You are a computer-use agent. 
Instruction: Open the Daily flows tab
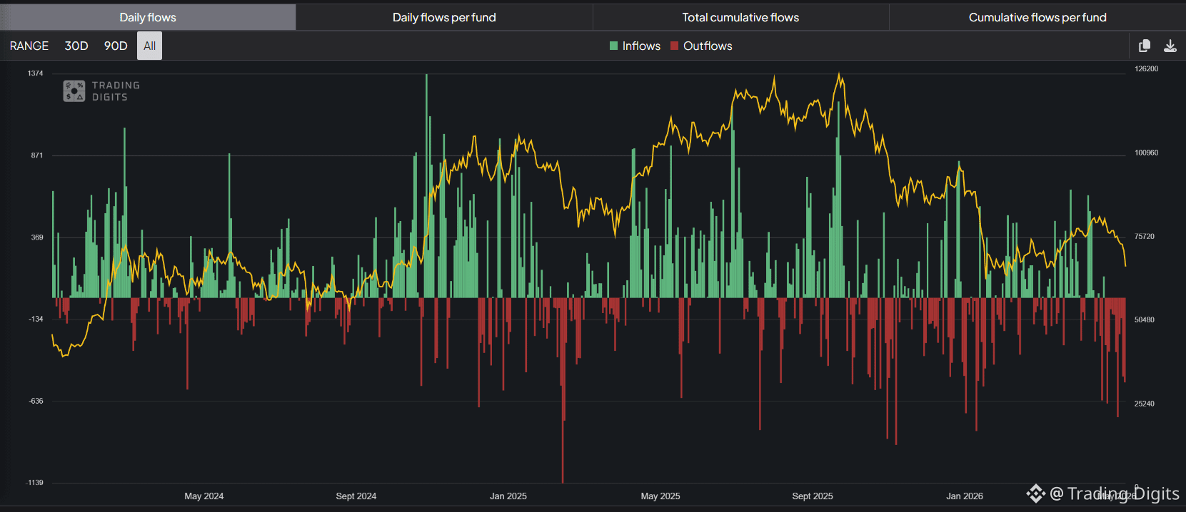pyautogui.click(x=148, y=17)
